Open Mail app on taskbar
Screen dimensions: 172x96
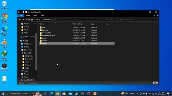[x=70, y=94]
